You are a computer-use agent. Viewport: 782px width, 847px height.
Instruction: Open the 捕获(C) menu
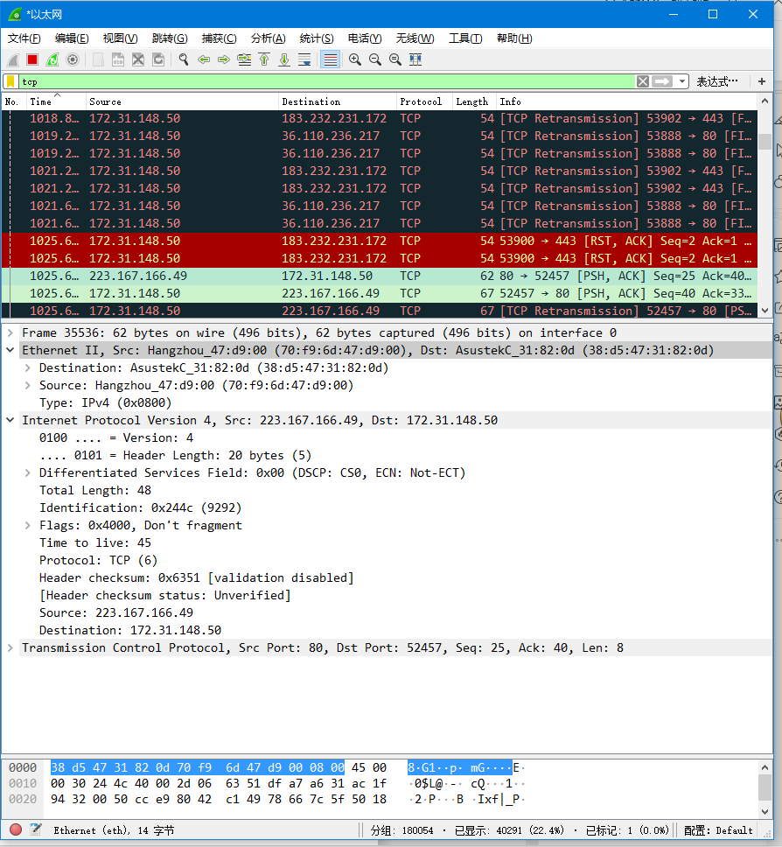click(219, 38)
